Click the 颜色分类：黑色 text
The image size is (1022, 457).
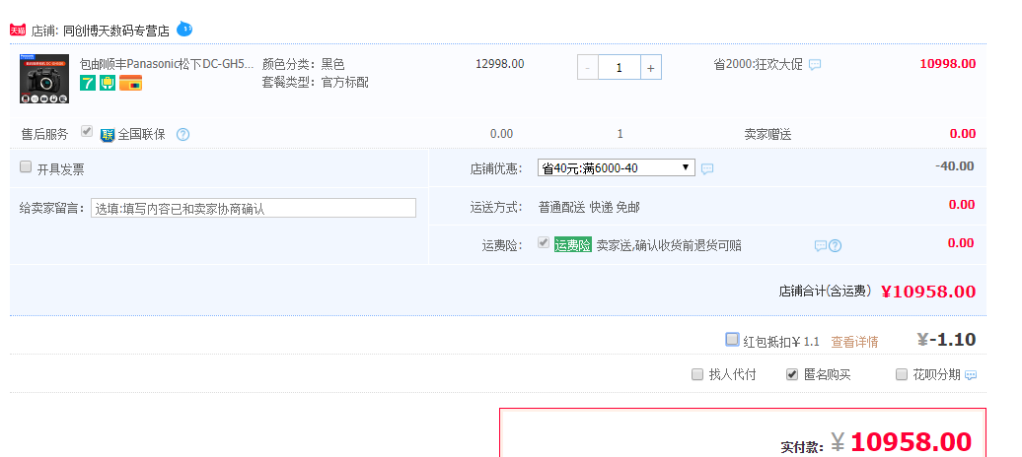303,64
